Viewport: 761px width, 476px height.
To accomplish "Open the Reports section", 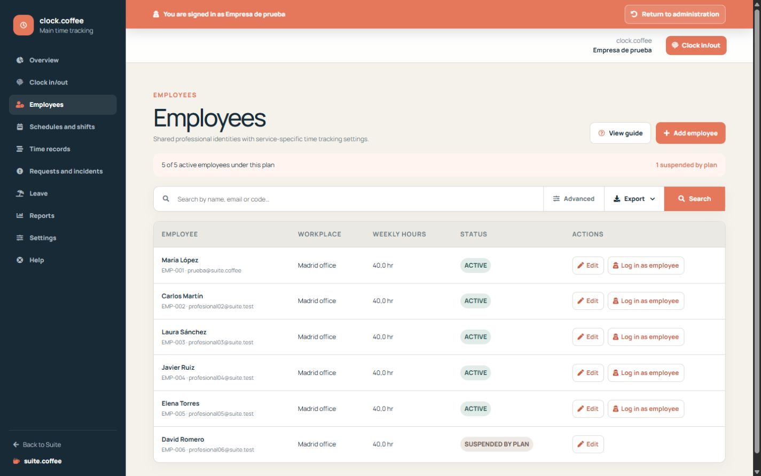I will tap(63, 216).
